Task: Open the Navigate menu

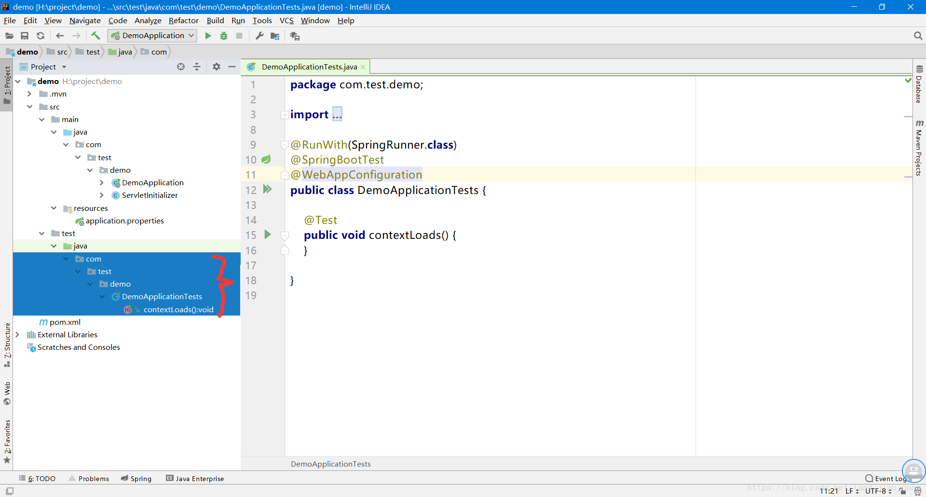Action: pyautogui.click(x=85, y=20)
